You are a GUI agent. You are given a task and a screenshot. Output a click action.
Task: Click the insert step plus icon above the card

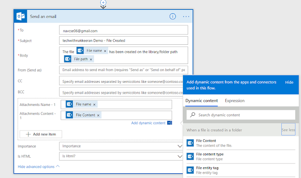tap(103, 2)
